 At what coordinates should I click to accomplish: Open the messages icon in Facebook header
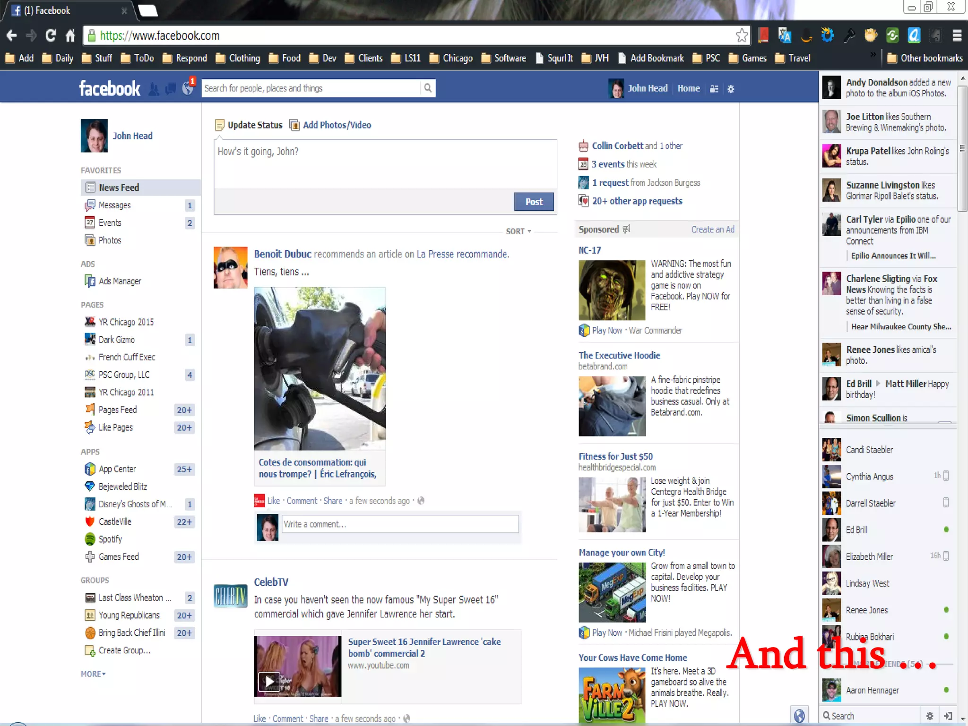[x=171, y=89]
